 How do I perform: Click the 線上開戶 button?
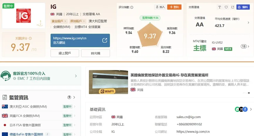coord(65,53)
